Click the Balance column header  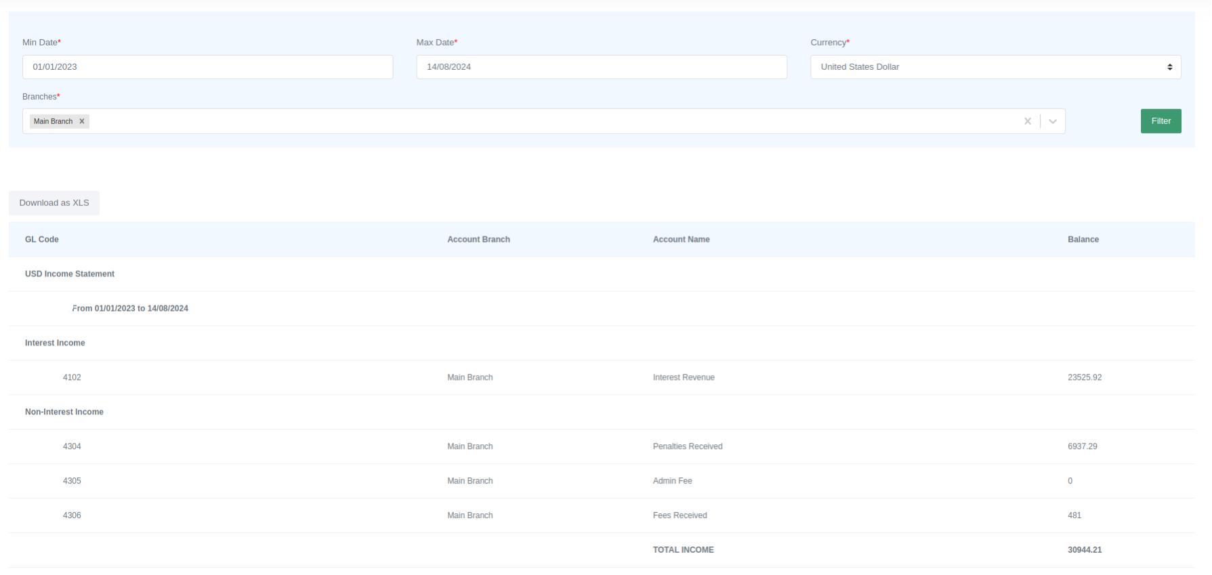coord(1083,240)
